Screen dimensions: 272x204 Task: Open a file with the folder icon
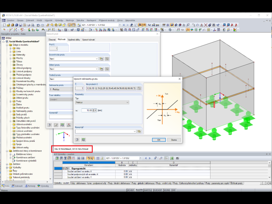click(8, 25)
